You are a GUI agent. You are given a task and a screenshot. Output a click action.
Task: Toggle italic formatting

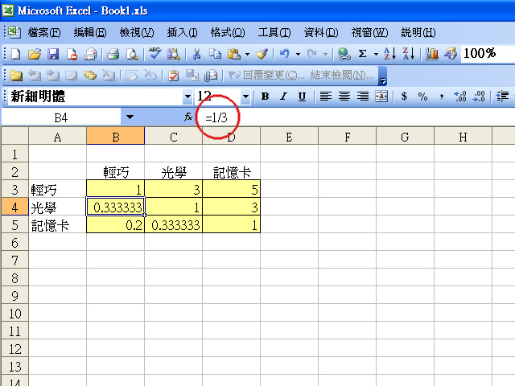(283, 96)
